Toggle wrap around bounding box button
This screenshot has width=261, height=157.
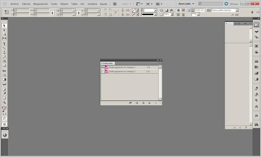click(183, 10)
